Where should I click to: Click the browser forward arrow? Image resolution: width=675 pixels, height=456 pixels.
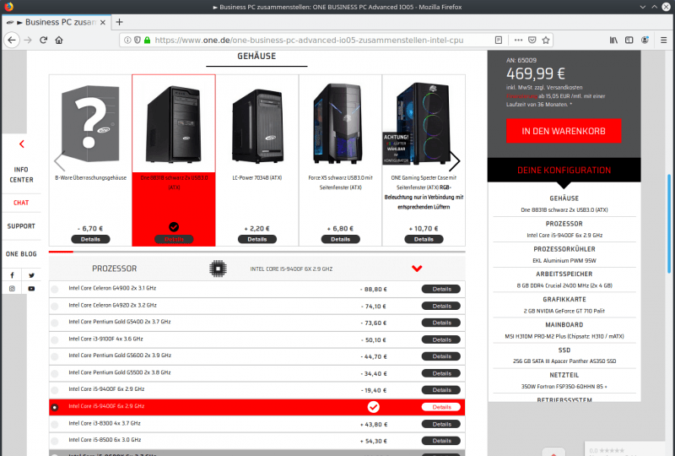[x=28, y=40]
